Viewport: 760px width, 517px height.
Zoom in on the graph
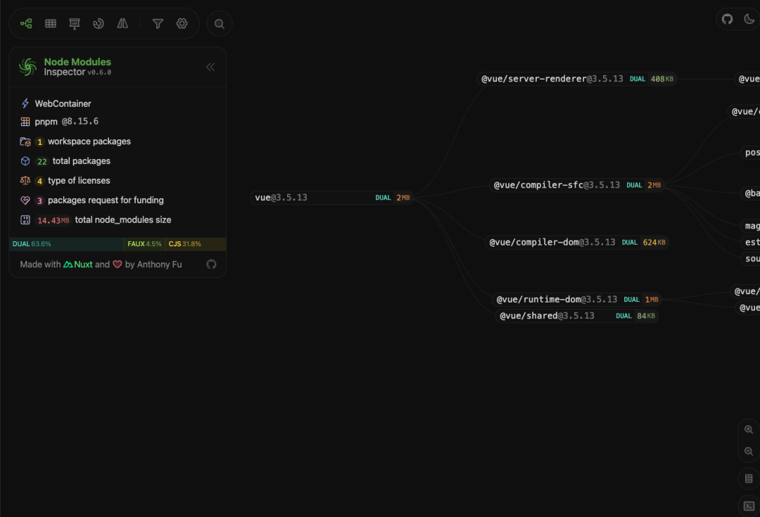[749, 429]
